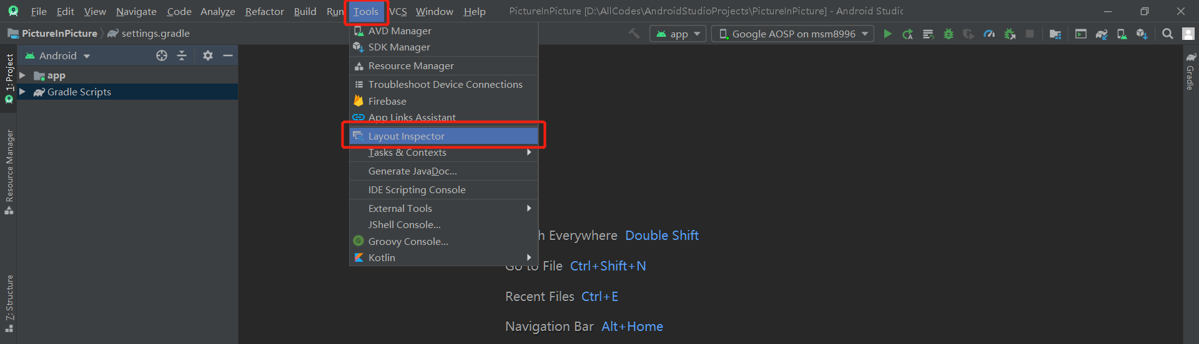
Task: Open the Build menu
Action: (305, 11)
